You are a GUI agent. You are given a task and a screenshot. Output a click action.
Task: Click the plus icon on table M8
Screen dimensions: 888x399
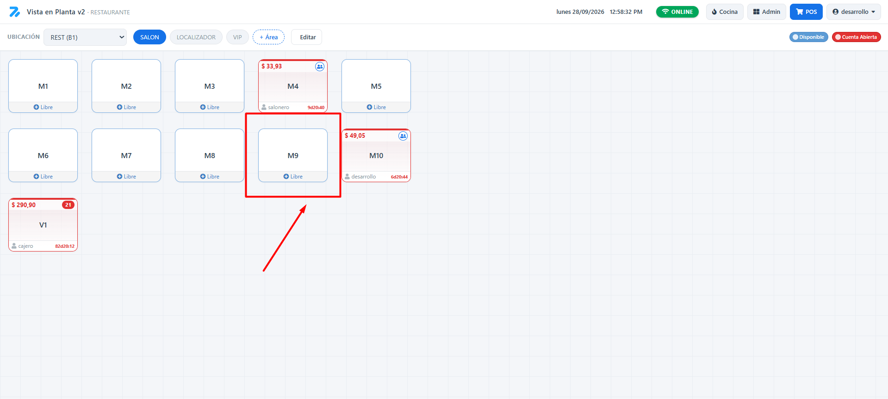point(203,177)
